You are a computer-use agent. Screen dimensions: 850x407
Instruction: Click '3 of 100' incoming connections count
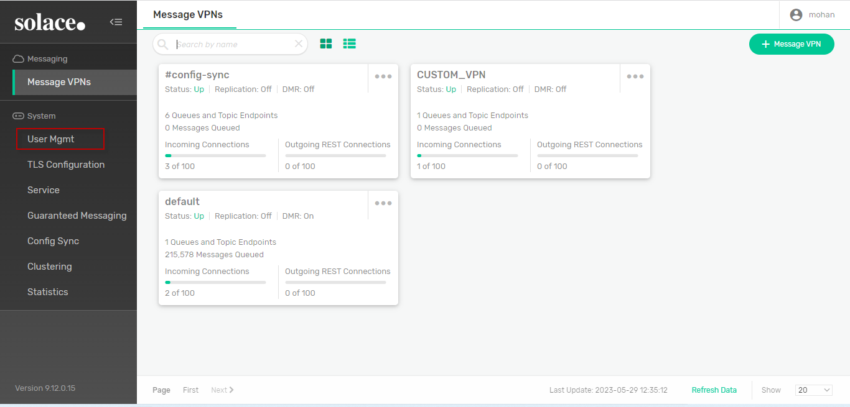pyautogui.click(x=180, y=167)
